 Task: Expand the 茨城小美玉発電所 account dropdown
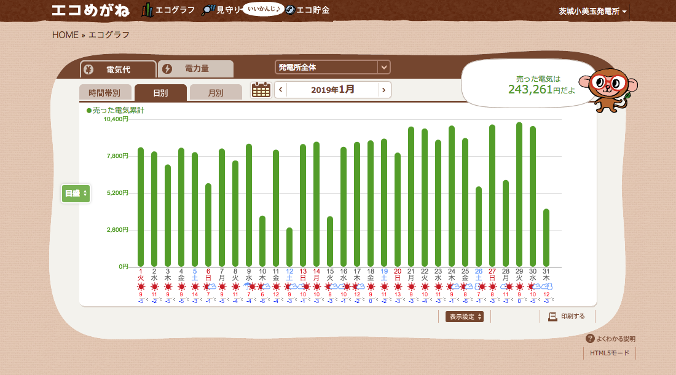tap(592, 11)
